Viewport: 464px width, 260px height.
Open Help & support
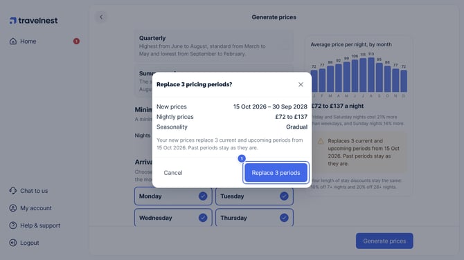coord(35,225)
